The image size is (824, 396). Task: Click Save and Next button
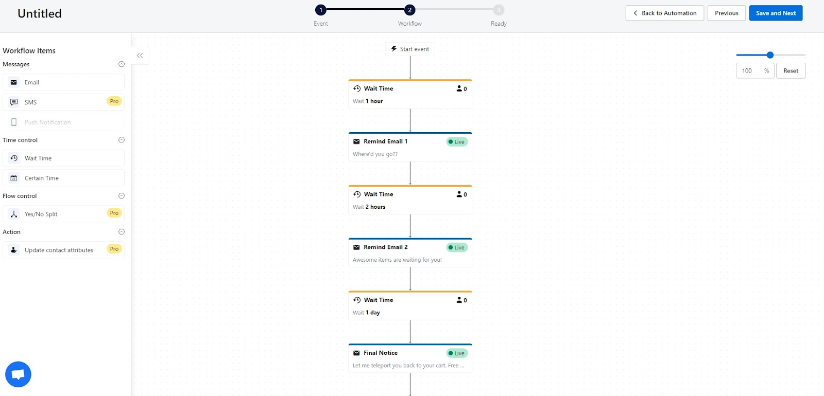tap(776, 13)
